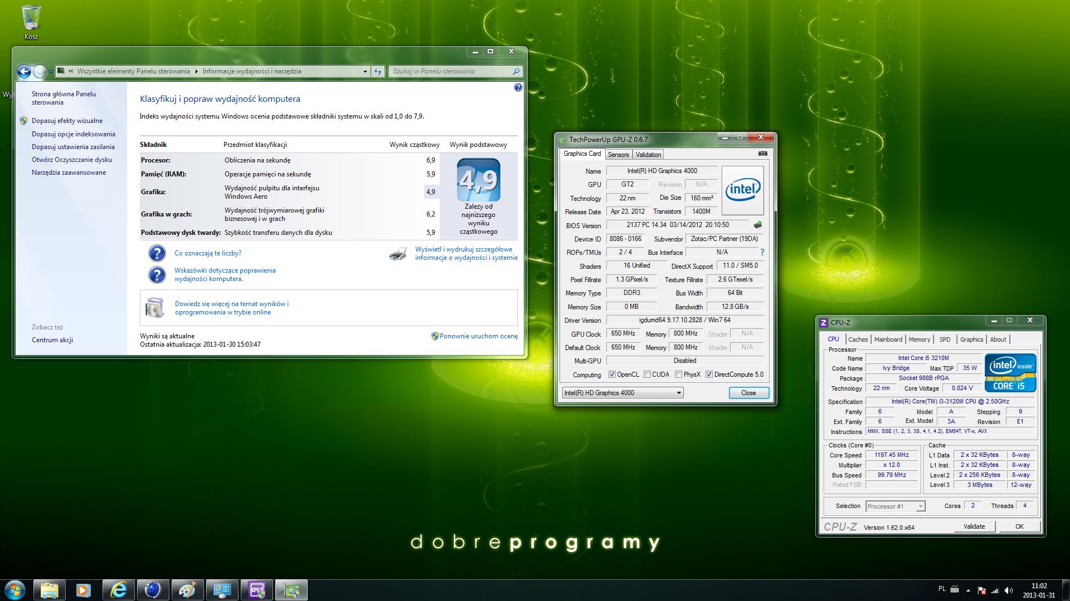Toggle the CUDA checkbox
1070x601 pixels.
647,375
